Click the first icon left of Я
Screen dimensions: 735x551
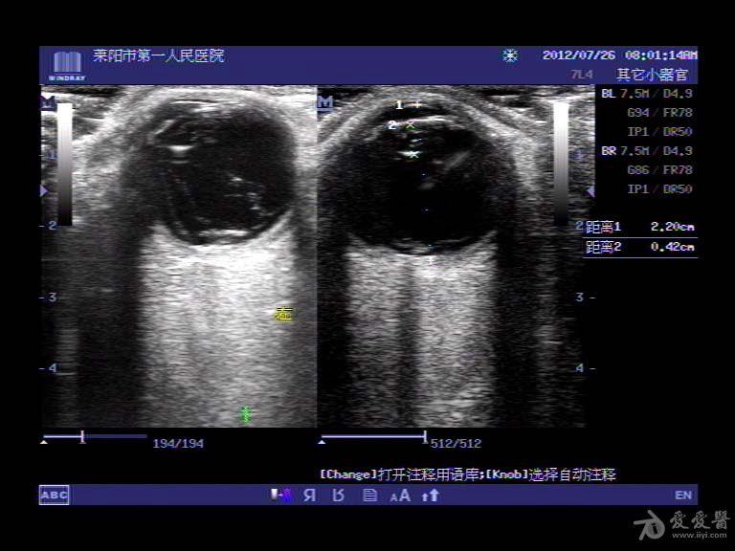tap(281, 495)
